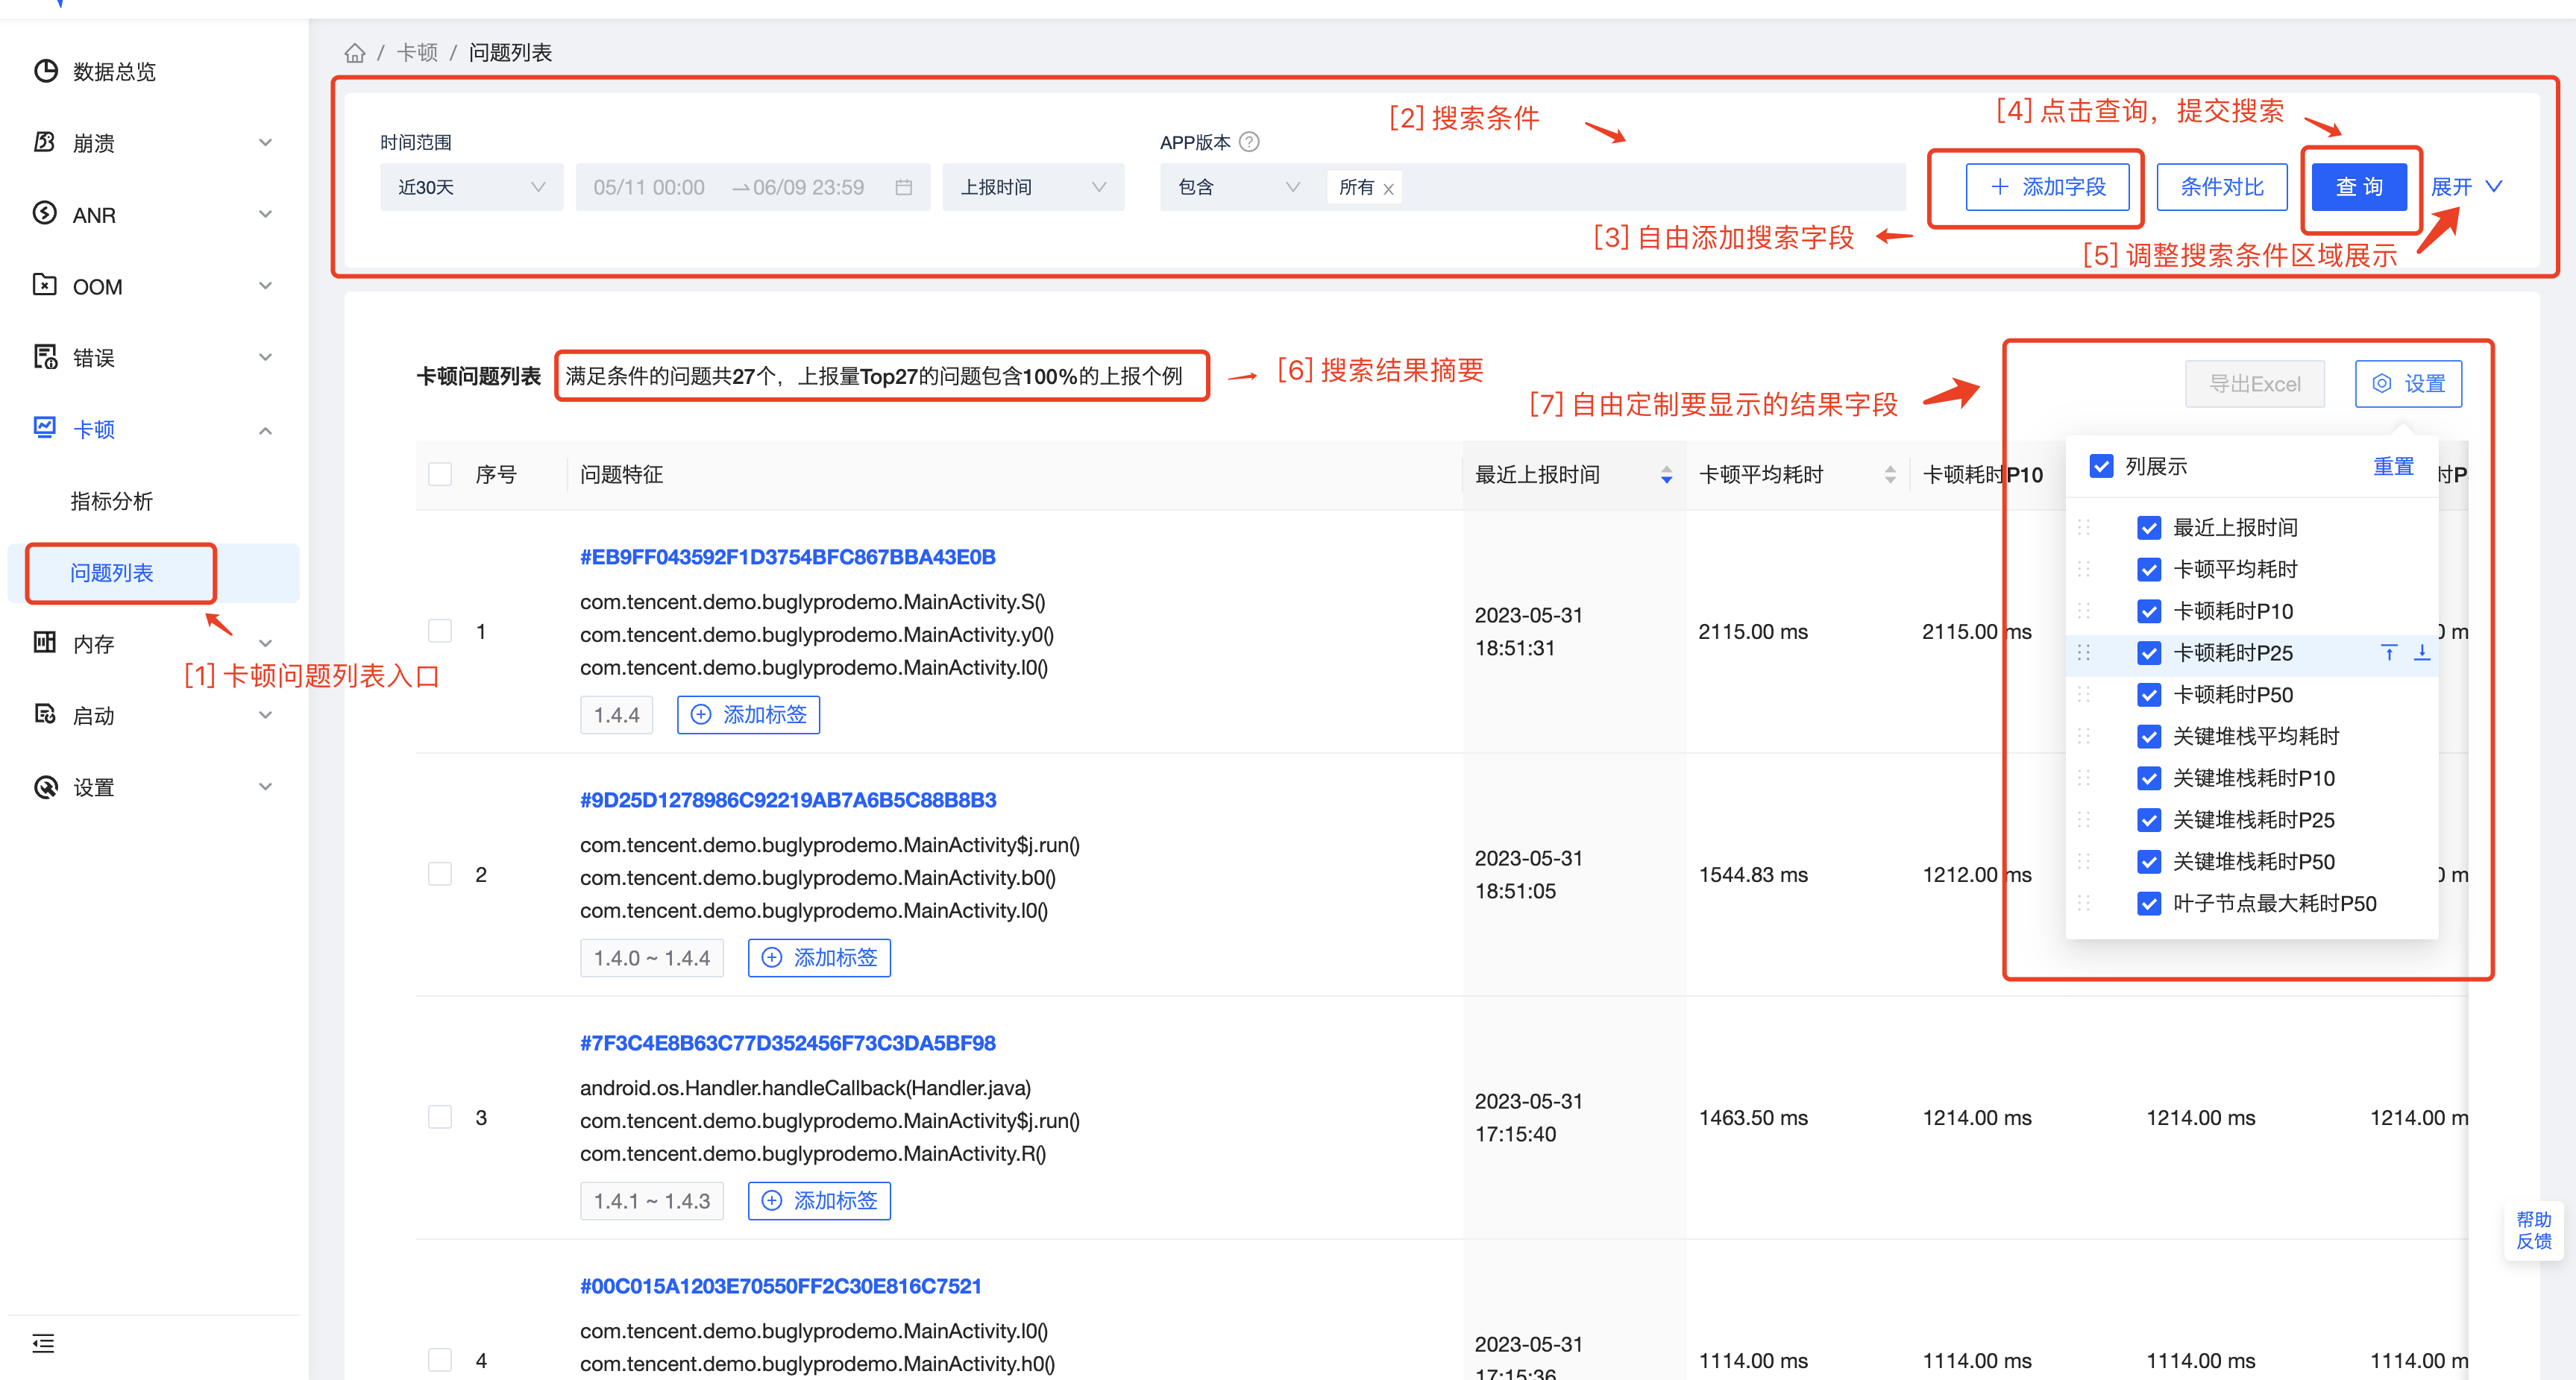Open issue #EB9FF043592F1D3754BFC867BBA43E0B
This screenshot has height=1380, width=2576.
(787, 557)
